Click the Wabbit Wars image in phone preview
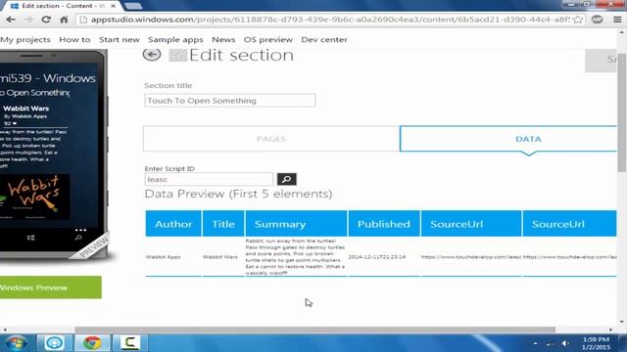627x352 pixels. click(35, 197)
